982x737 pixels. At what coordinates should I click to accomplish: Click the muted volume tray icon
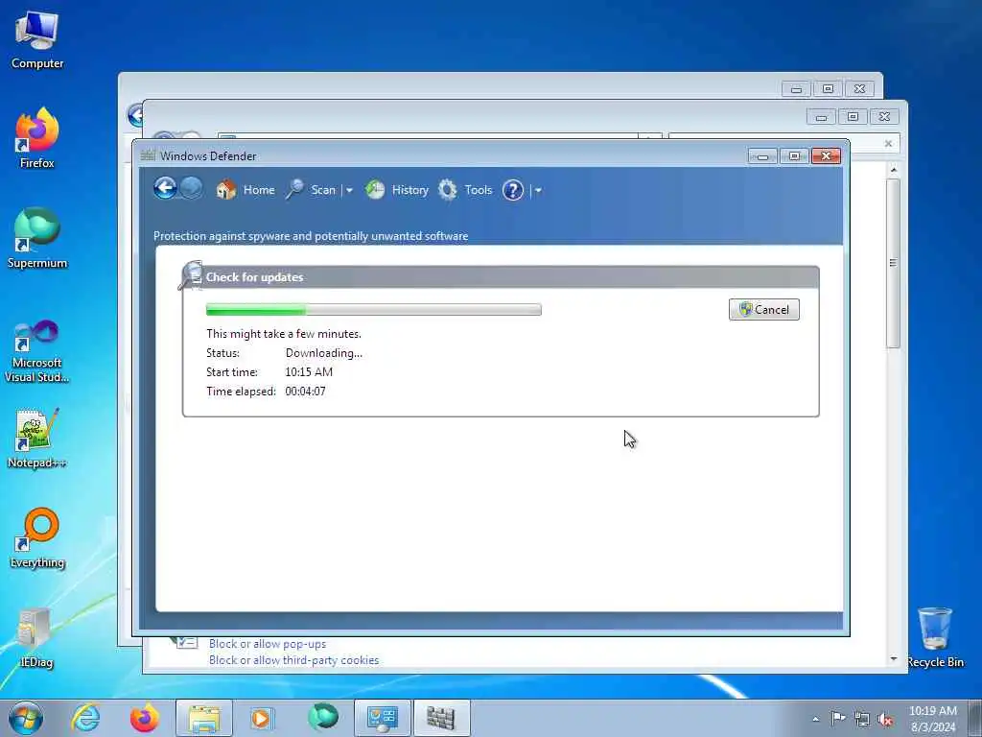pos(885,719)
